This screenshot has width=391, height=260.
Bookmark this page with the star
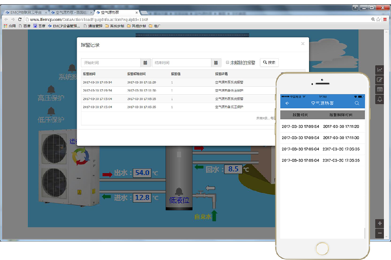[378, 19]
